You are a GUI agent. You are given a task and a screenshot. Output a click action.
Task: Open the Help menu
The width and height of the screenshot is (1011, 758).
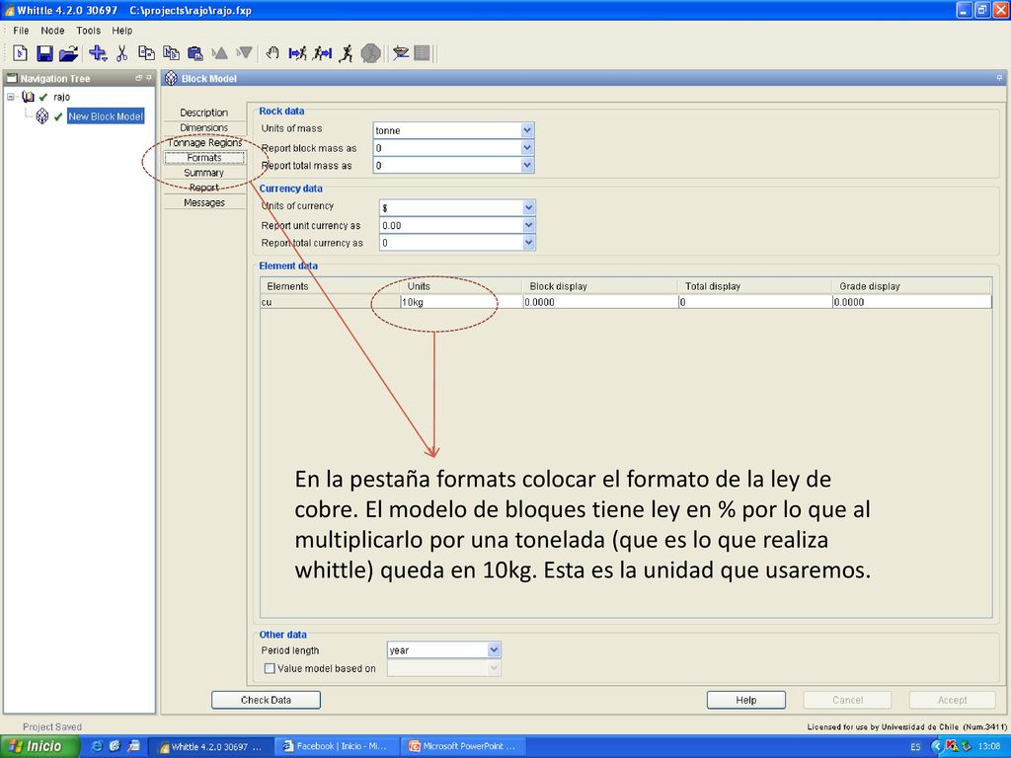point(121,31)
